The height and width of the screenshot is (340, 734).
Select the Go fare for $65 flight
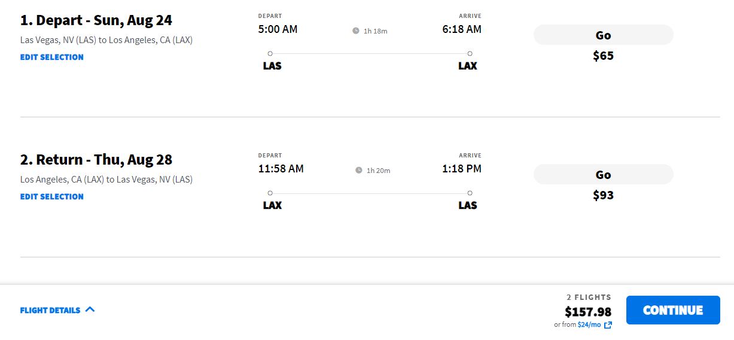pyautogui.click(x=603, y=35)
